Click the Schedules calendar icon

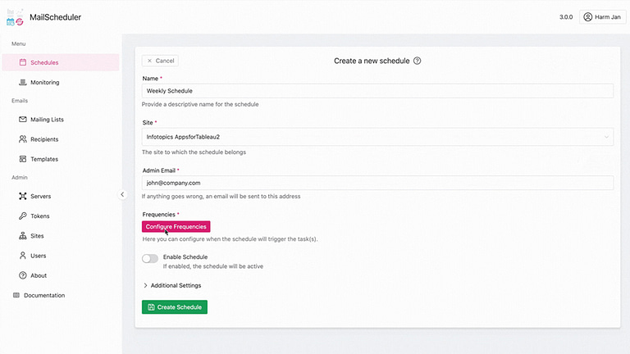[x=23, y=62]
